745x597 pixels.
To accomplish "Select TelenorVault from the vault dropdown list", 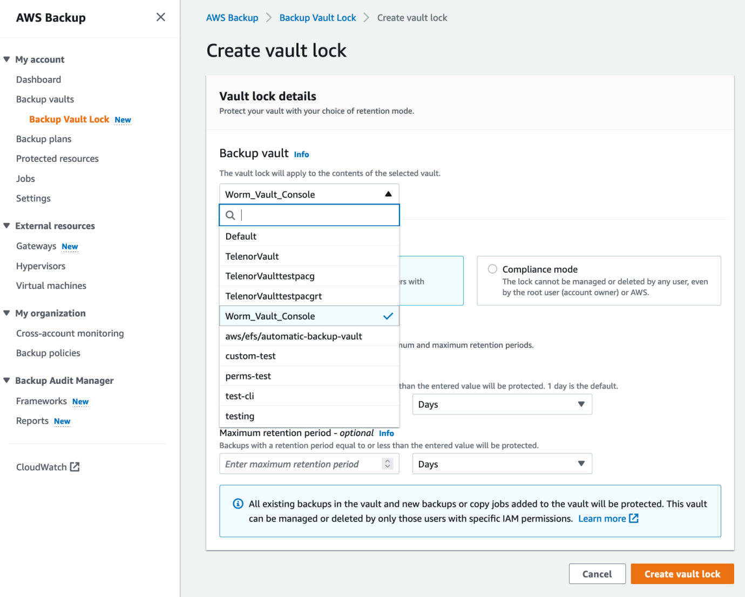I will [x=252, y=256].
